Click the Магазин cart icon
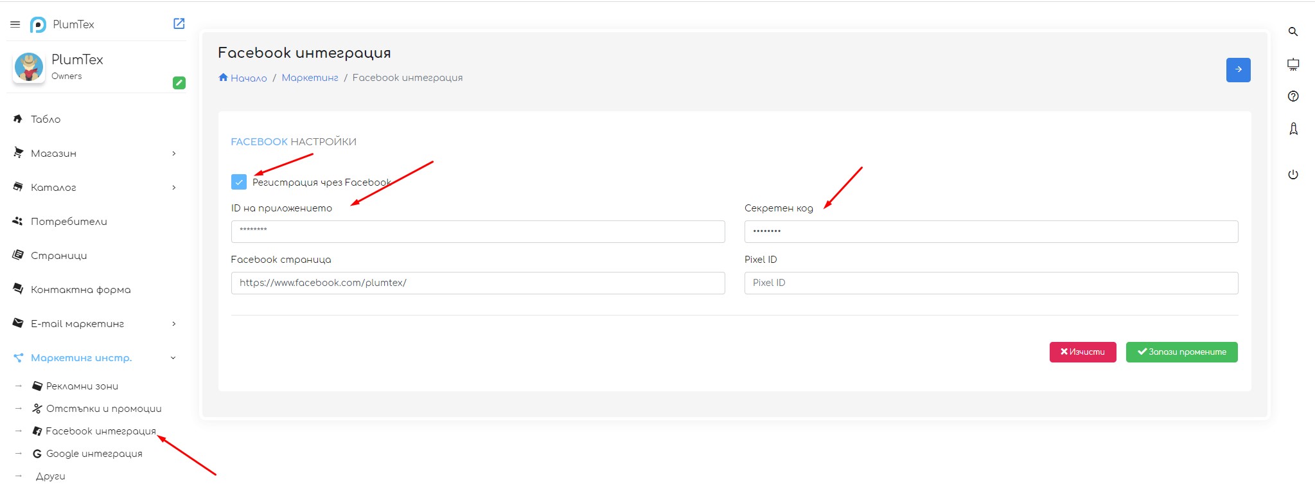 click(x=18, y=153)
